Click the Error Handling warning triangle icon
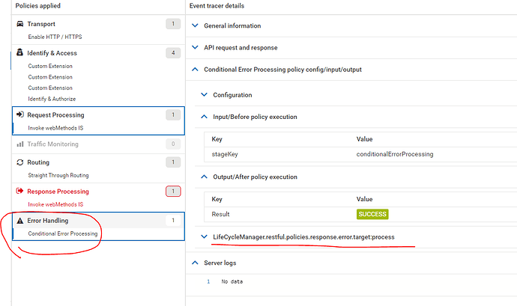The image size is (517, 306). tap(19, 221)
